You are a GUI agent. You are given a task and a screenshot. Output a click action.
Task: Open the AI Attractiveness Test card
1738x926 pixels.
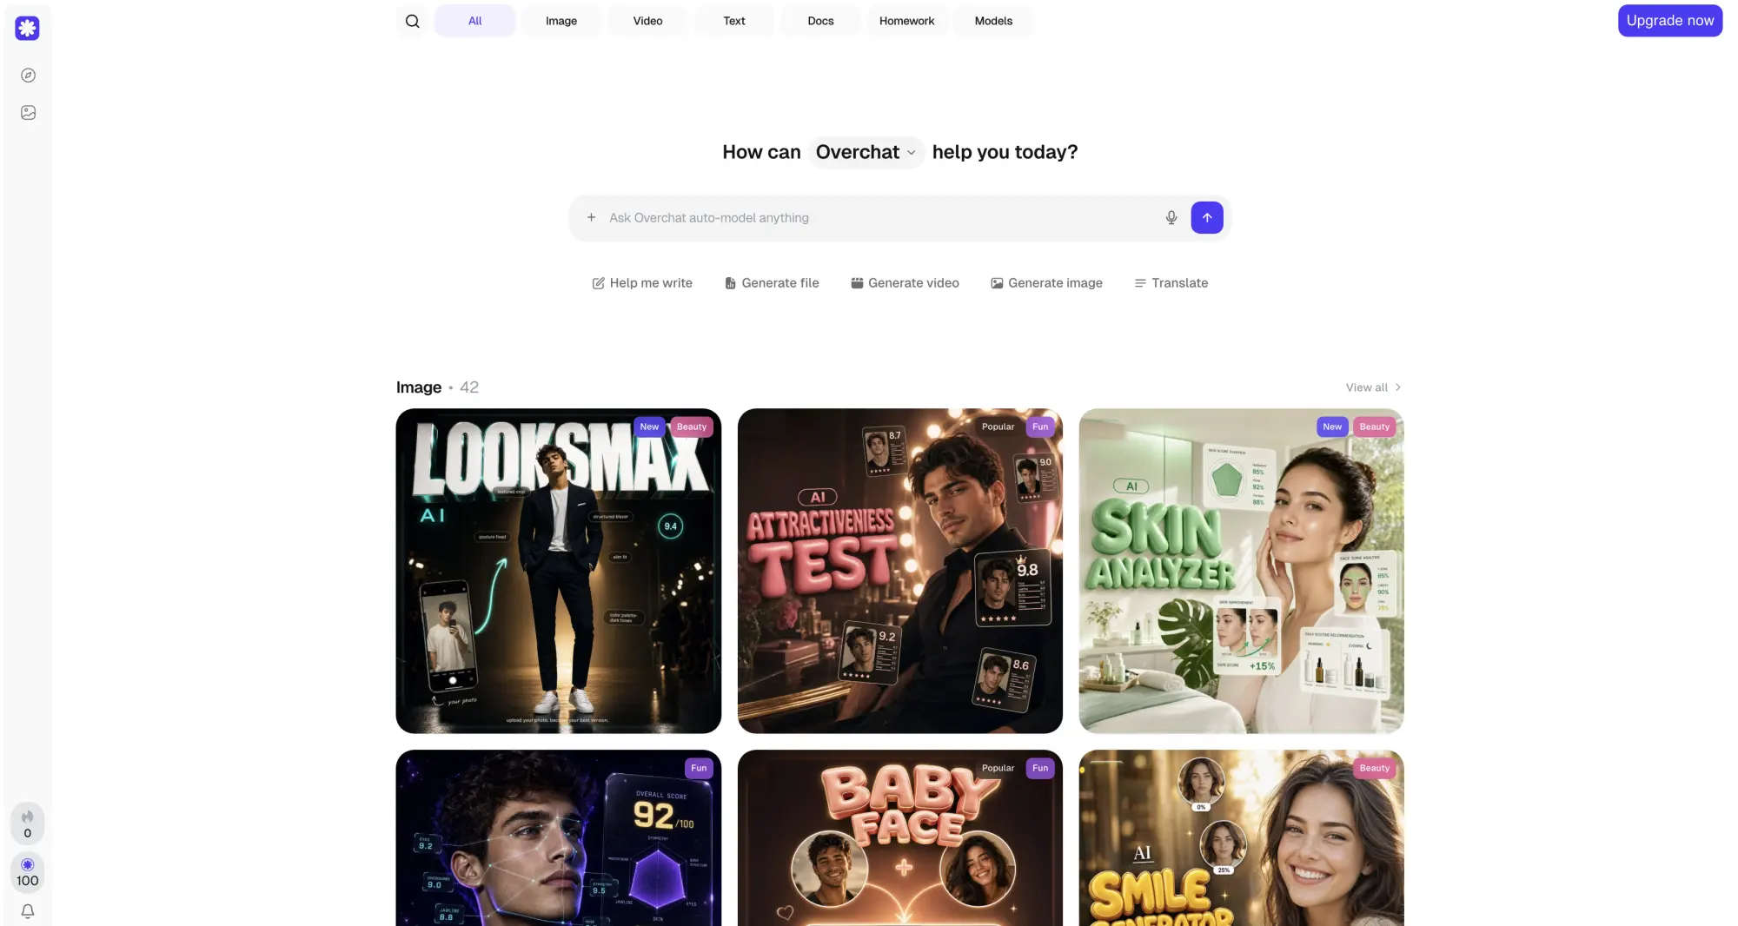coord(900,571)
